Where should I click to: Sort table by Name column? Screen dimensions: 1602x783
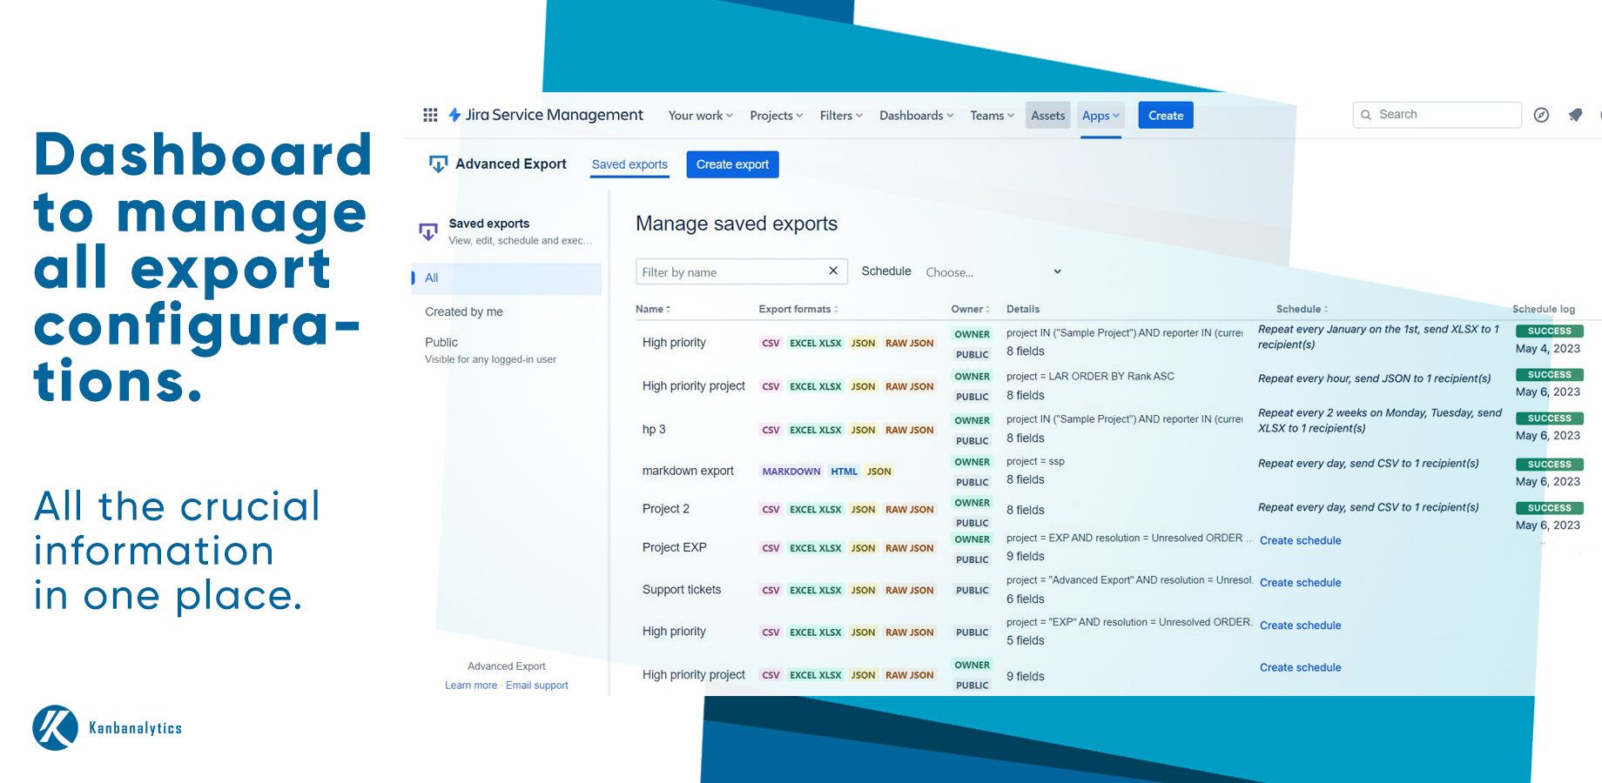653,309
